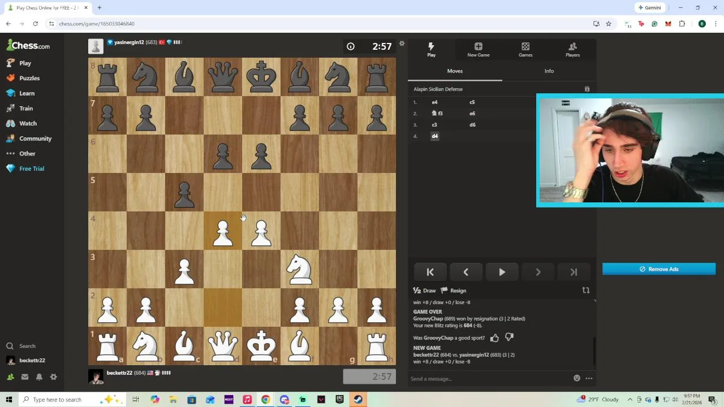Select the Play tab with lightning icon
This screenshot has width=724, height=407.
tap(431, 50)
